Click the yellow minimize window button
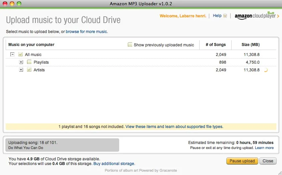 pos(12,4)
